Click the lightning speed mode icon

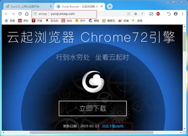pos(143,14)
